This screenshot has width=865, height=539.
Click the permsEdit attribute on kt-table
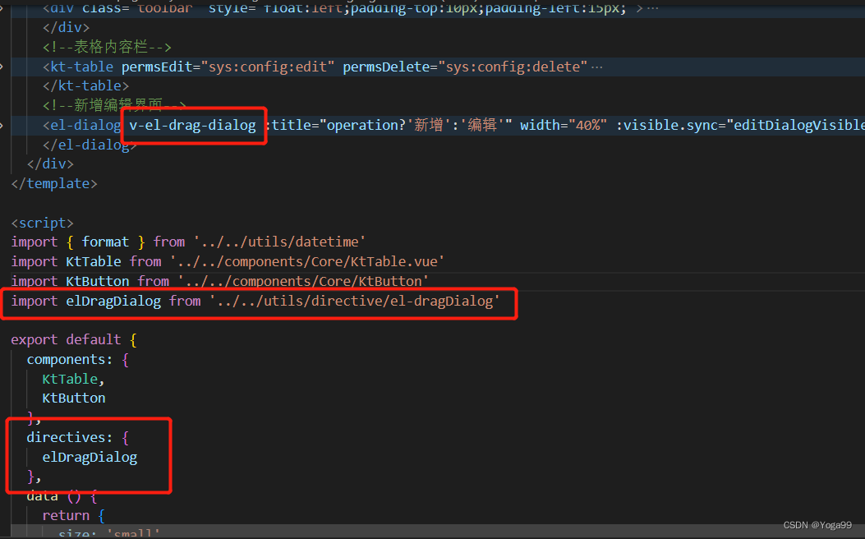click(228, 67)
